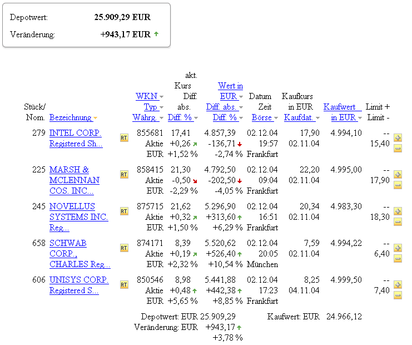Open the SCHWAB CORP., CHARLES Reg... link
Image resolution: width=412 pixels, height=345 pixels.
pyautogui.click(x=80, y=254)
